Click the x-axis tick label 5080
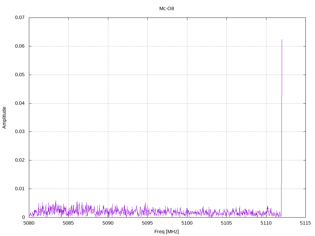Screen dimensions: 315x236 (x=29, y=223)
